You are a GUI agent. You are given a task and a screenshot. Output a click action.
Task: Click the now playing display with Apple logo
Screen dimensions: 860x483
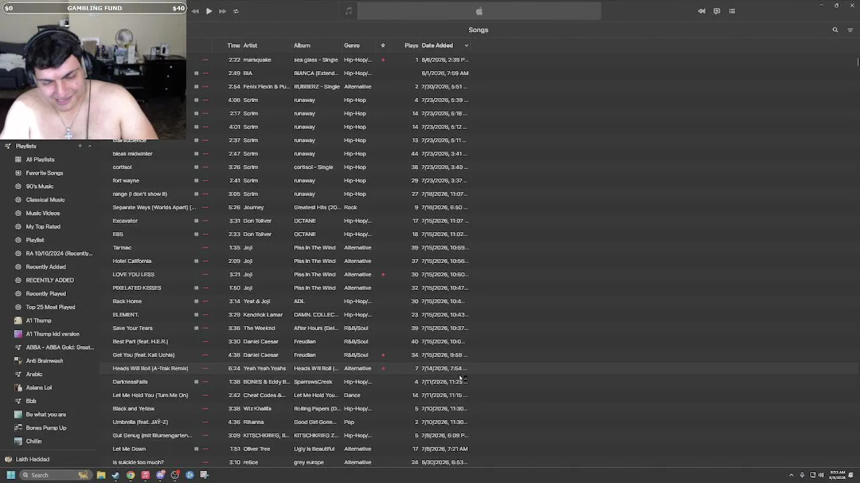tap(479, 11)
